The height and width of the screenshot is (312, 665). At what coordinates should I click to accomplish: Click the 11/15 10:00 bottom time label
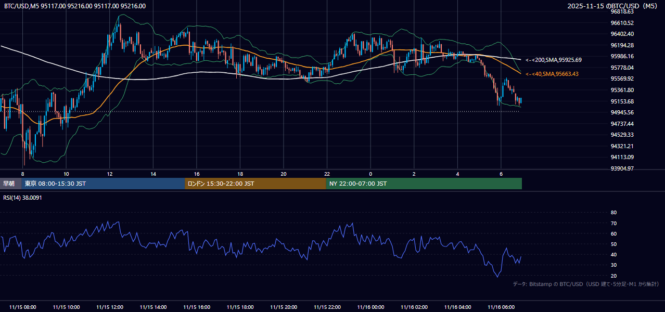click(66, 307)
